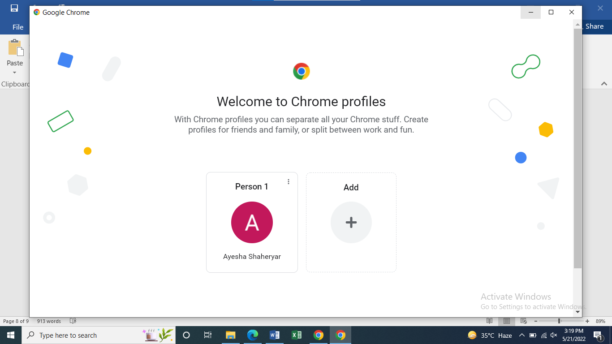Open the Person 1 profile options menu
The width and height of the screenshot is (612, 344).
tap(289, 181)
